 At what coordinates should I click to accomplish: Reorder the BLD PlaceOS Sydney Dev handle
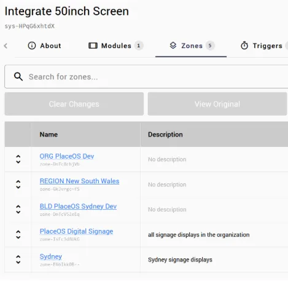18,210
